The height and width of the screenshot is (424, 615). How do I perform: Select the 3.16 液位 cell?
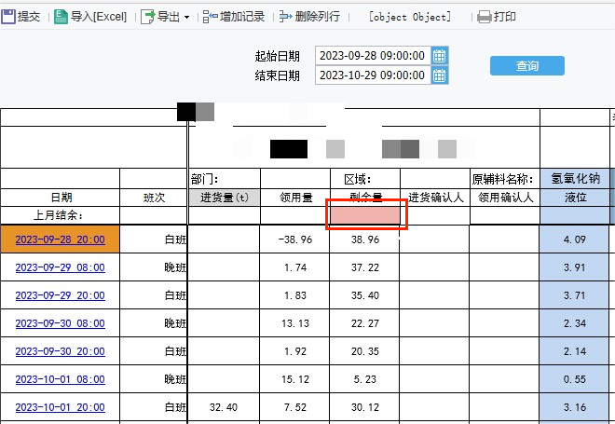pyautogui.click(x=575, y=407)
